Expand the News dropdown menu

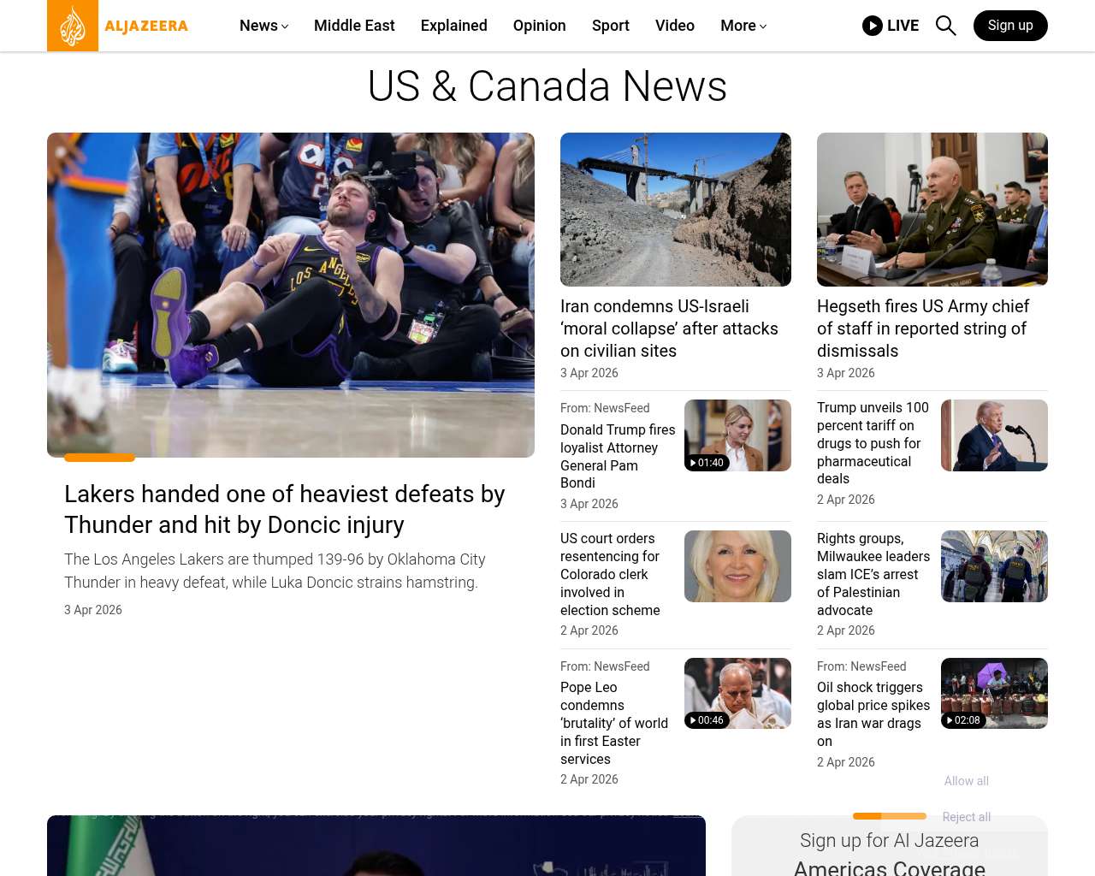pyautogui.click(x=263, y=26)
